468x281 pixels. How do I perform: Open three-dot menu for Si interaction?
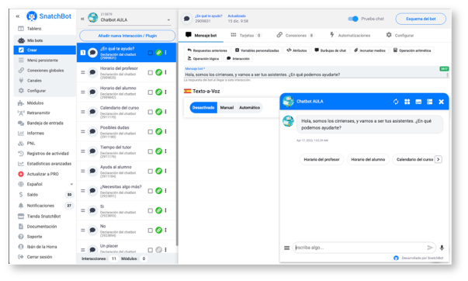[x=165, y=210]
